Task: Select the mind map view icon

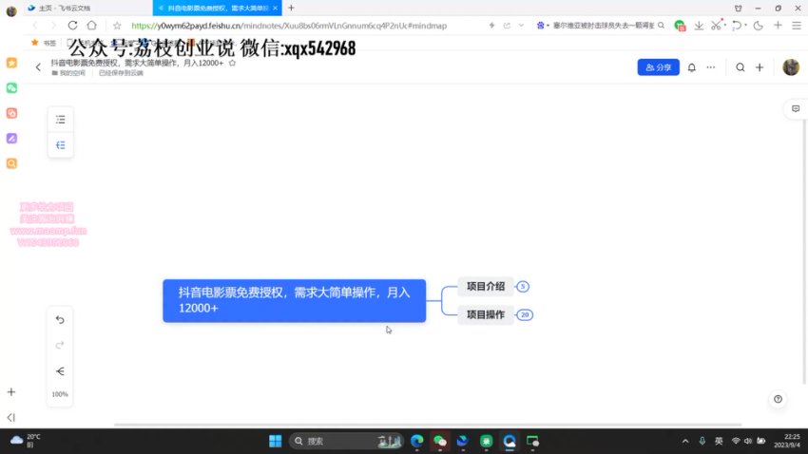Action: 61,145
